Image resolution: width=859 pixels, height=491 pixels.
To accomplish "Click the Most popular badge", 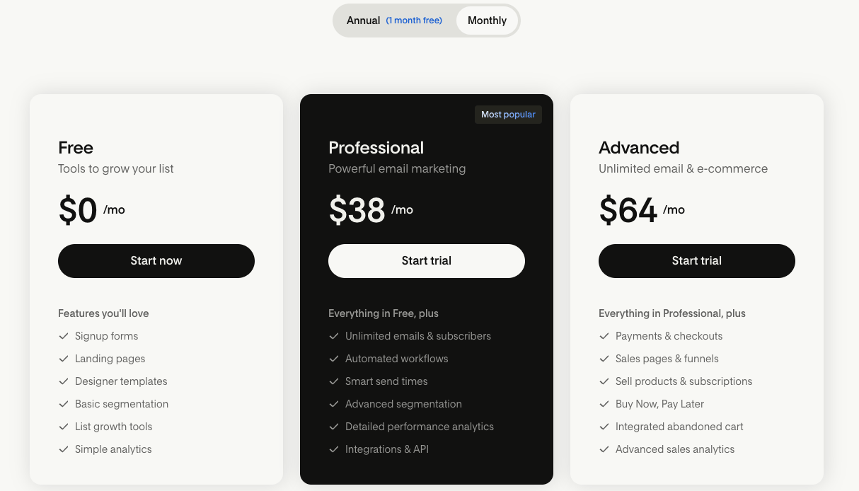I will [508, 115].
